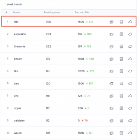Click the red 70 change value
Screen dimensions: 138x140
(x=86, y=120)
